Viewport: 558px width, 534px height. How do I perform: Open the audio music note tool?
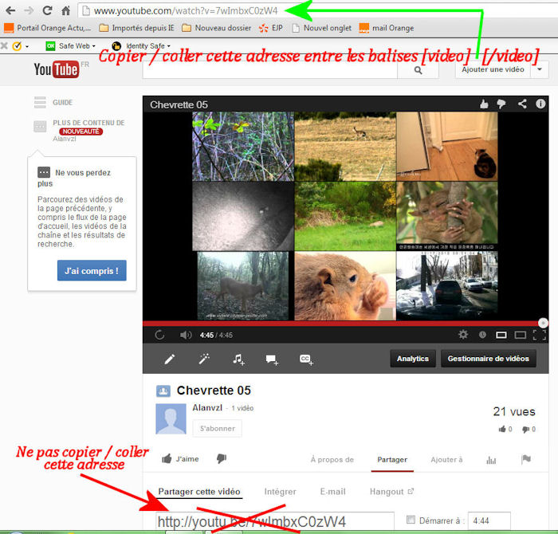(x=238, y=359)
